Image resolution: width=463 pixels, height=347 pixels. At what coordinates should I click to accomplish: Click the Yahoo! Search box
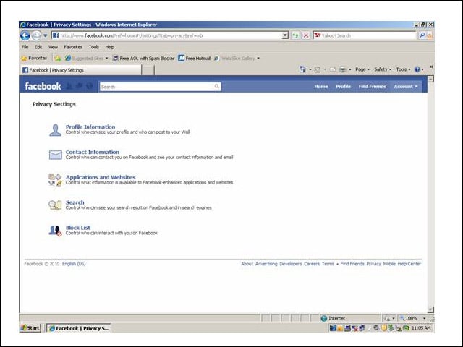point(365,35)
